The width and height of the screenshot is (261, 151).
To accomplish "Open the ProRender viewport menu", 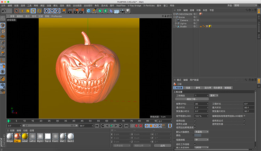I will click(x=57, y=16).
